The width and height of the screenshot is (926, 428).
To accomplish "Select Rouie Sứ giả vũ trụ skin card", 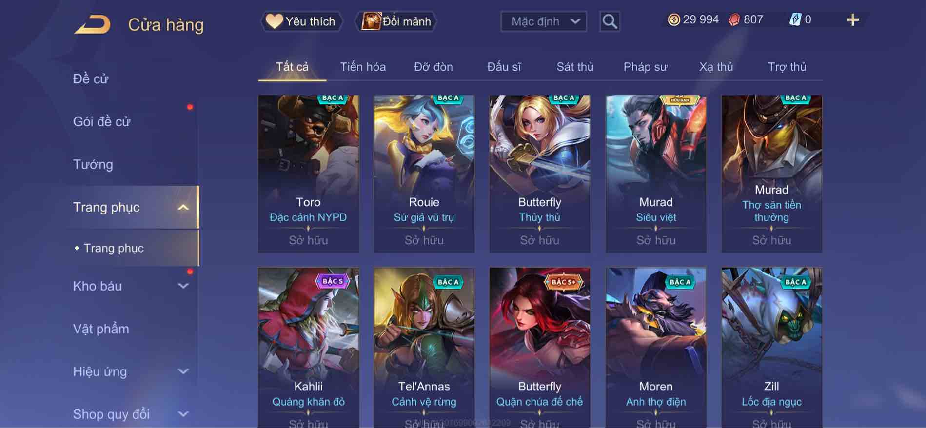I will pos(424,174).
